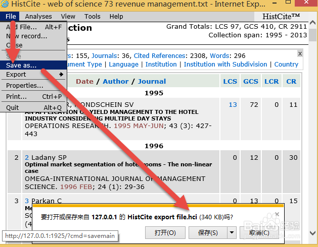Click the Words link
318x247 pixels.
pos(219,55)
